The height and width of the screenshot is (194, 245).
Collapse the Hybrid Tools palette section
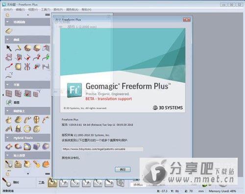click(x=7, y=138)
